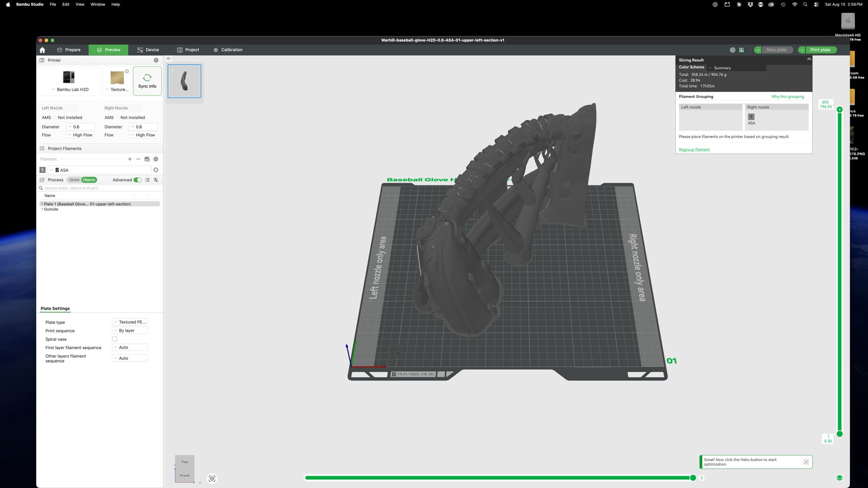This screenshot has width=868, height=488.
Task: Open Right Nozzle Diameter dropdown
Action: [x=143, y=127]
